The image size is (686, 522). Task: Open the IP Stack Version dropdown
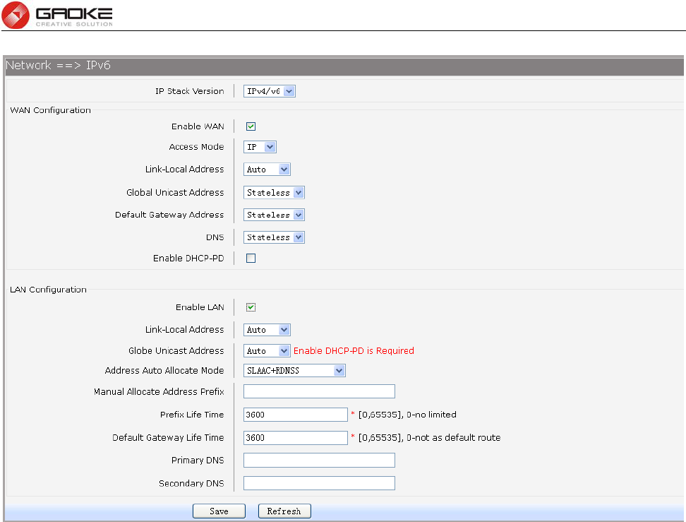click(270, 91)
